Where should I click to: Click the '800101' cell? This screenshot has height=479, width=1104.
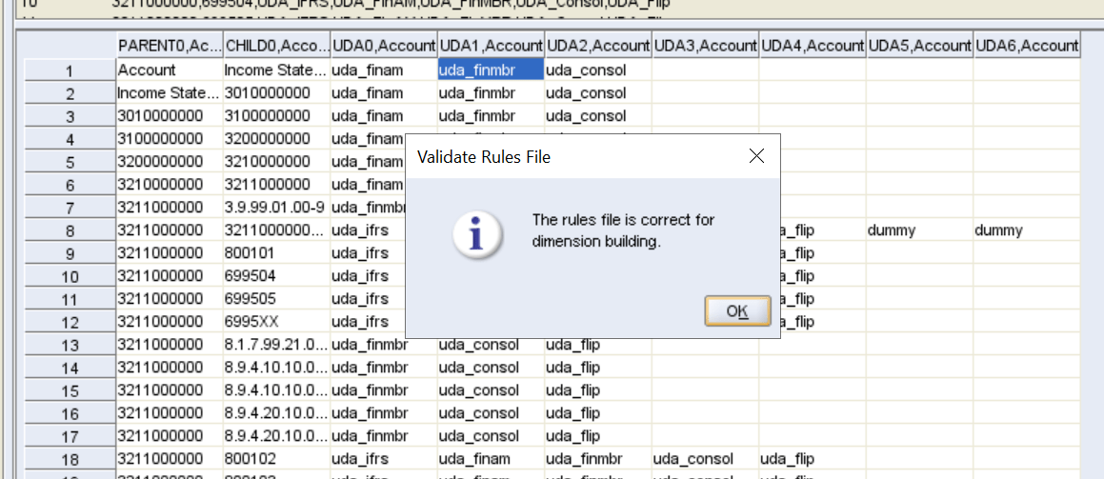(276, 253)
